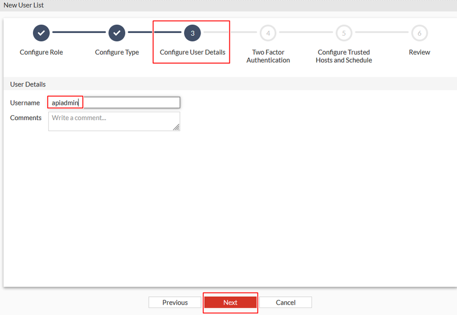457x315 pixels.
Task: Click into the Comments text area
Action: [114, 121]
